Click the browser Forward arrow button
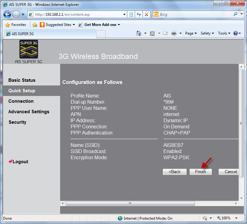Viewport: 247px width, 224px height. tap(16, 15)
